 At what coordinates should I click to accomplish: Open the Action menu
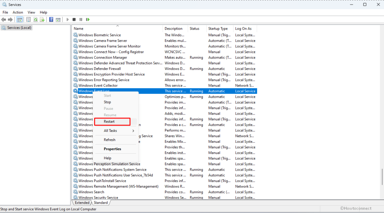click(x=18, y=12)
